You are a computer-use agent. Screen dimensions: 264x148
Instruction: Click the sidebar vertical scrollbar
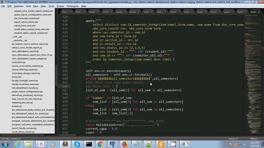coord(56,76)
